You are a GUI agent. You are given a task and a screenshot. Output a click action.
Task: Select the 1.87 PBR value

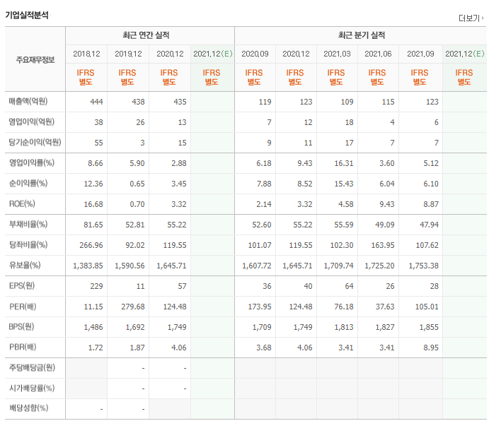click(x=137, y=348)
